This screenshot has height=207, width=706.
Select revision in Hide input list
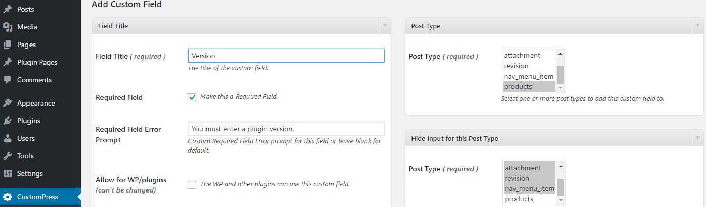coord(529,178)
